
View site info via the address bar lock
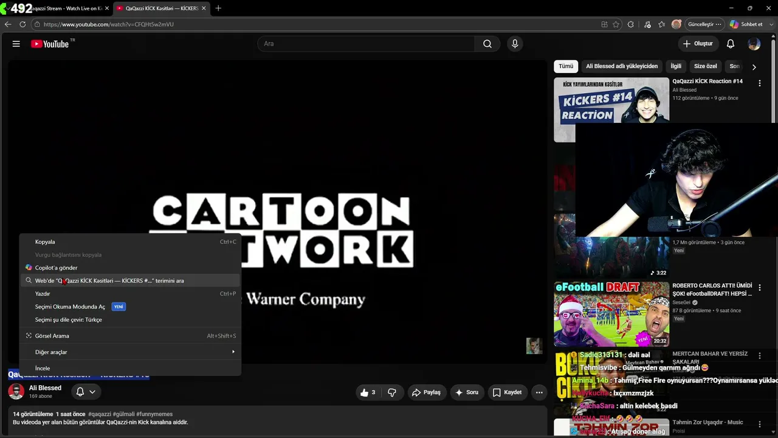coord(37,24)
